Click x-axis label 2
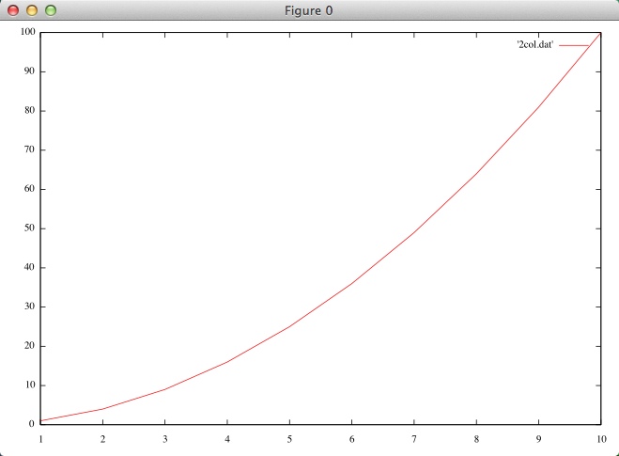 coord(102,439)
